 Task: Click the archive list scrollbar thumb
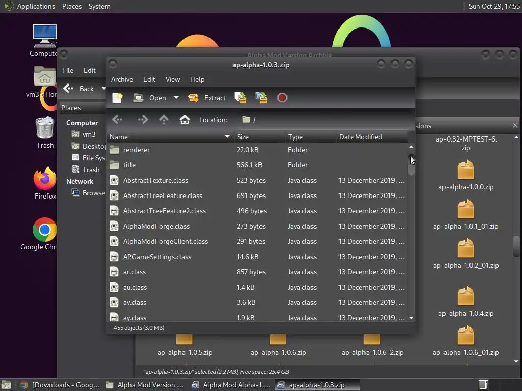(x=411, y=165)
